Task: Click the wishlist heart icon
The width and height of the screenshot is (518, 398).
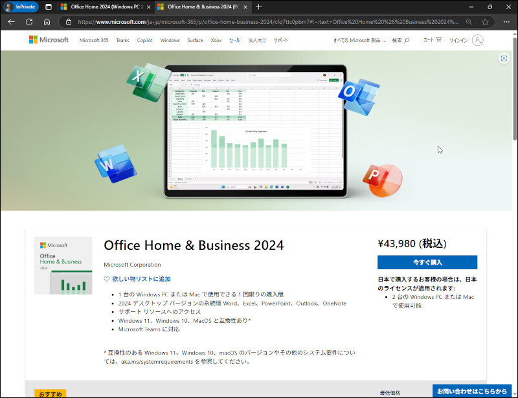Action: click(x=106, y=279)
